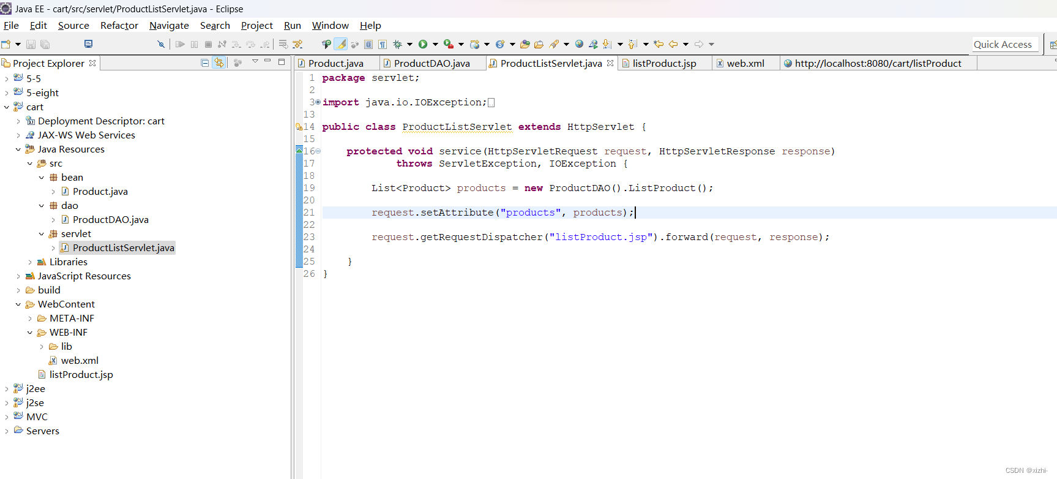Click the Suspend debug icon
This screenshot has height=479, width=1057.
[194, 44]
